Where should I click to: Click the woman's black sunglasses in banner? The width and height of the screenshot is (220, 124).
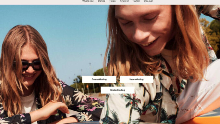pyautogui.click(x=28, y=65)
